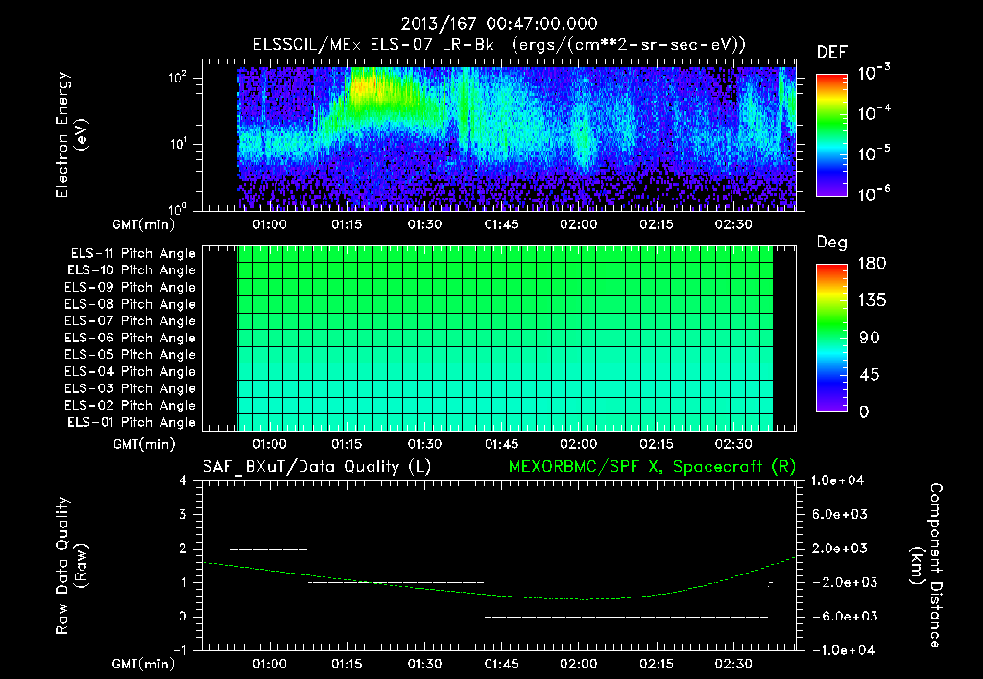
Task: Click the 90 value on Deg colorbar
Action: click(870, 339)
